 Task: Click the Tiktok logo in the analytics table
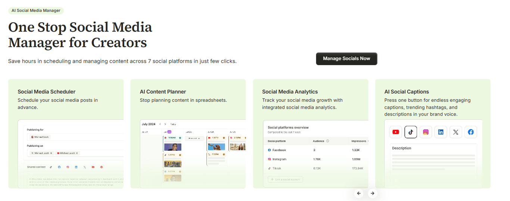(x=269, y=168)
